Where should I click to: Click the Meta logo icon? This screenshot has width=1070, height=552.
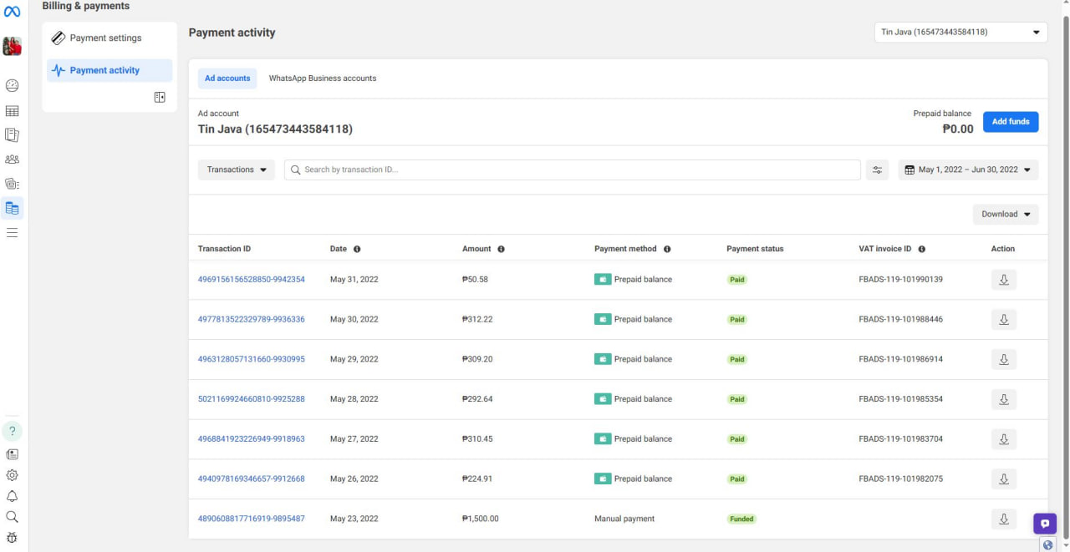(x=13, y=10)
